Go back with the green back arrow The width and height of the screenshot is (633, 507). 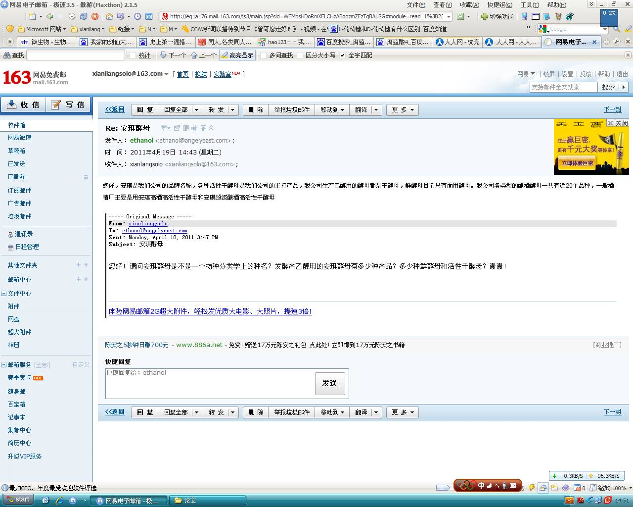pos(49,16)
